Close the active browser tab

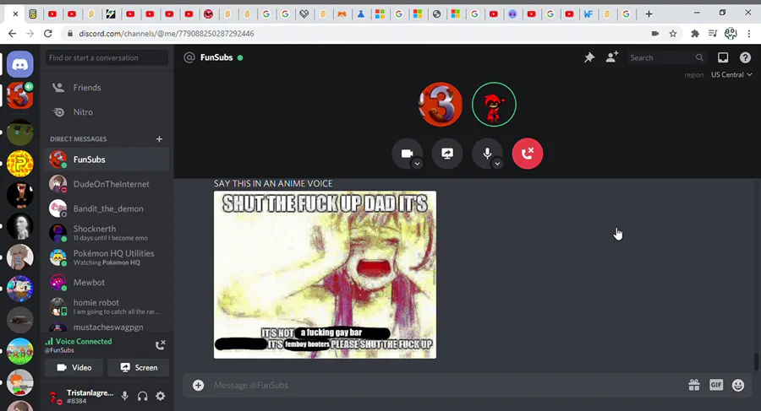point(15,14)
